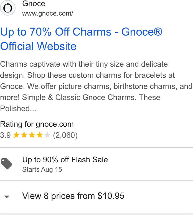Viewport: 193px width, 215px height.
Task: Click the first gold rating star
Action: click(16, 135)
